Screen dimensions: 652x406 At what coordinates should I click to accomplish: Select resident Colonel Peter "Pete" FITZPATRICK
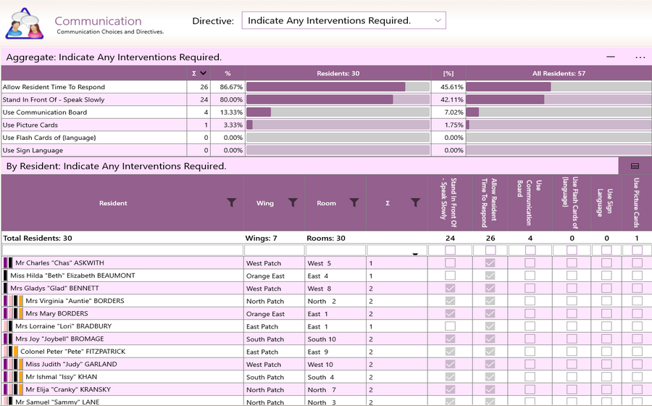(x=72, y=352)
